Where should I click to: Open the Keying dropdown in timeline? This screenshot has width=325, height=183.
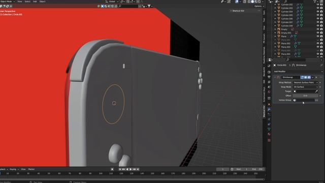(14, 169)
